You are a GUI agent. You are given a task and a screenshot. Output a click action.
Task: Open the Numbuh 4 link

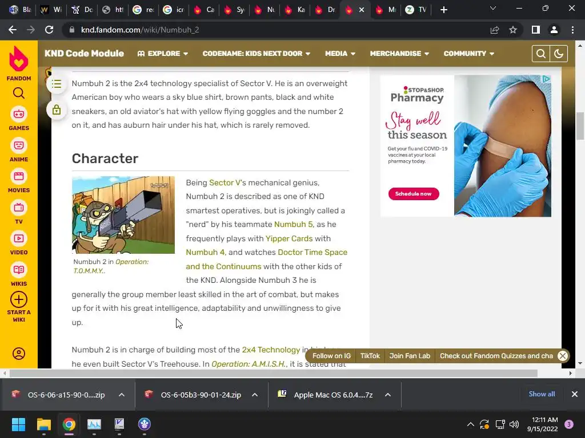[205, 252]
